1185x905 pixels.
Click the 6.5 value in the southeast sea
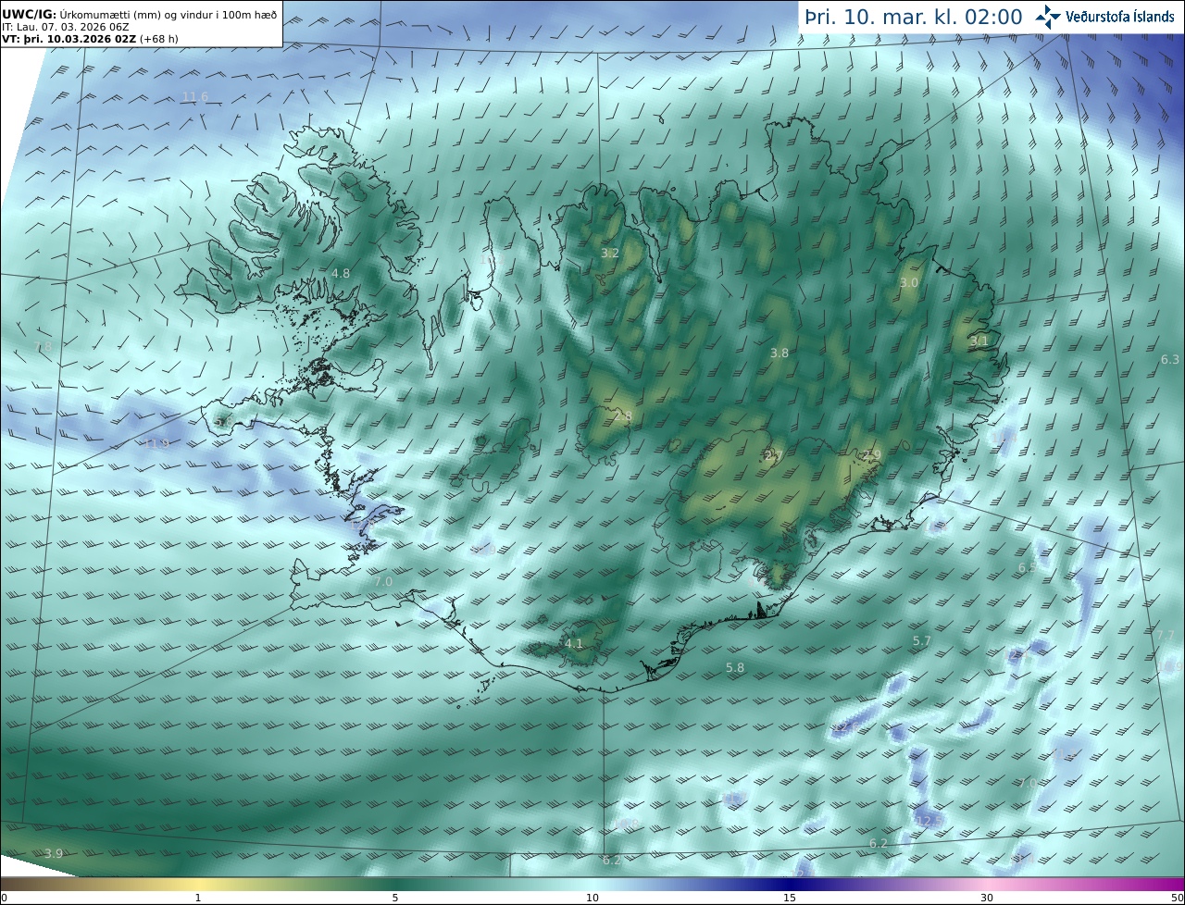point(1028,568)
